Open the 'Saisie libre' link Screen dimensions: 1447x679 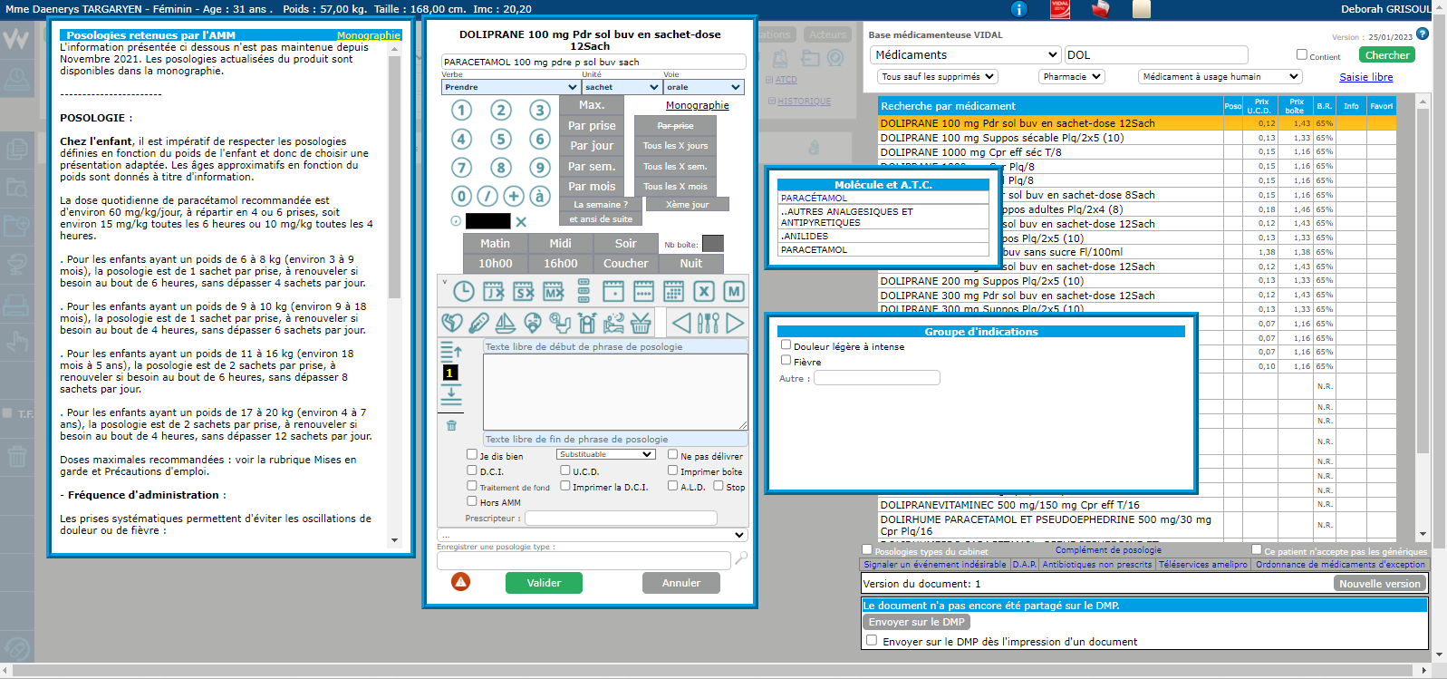coord(1366,77)
